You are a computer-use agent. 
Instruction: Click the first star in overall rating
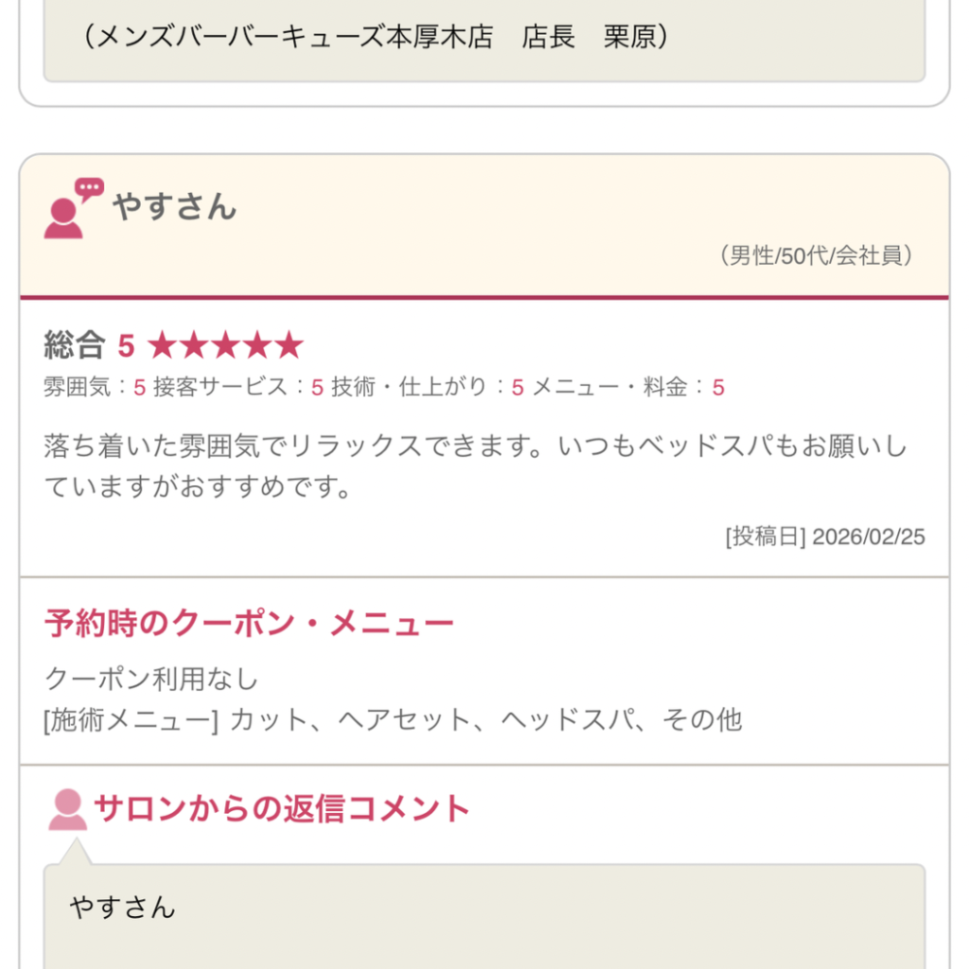tap(163, 346)
